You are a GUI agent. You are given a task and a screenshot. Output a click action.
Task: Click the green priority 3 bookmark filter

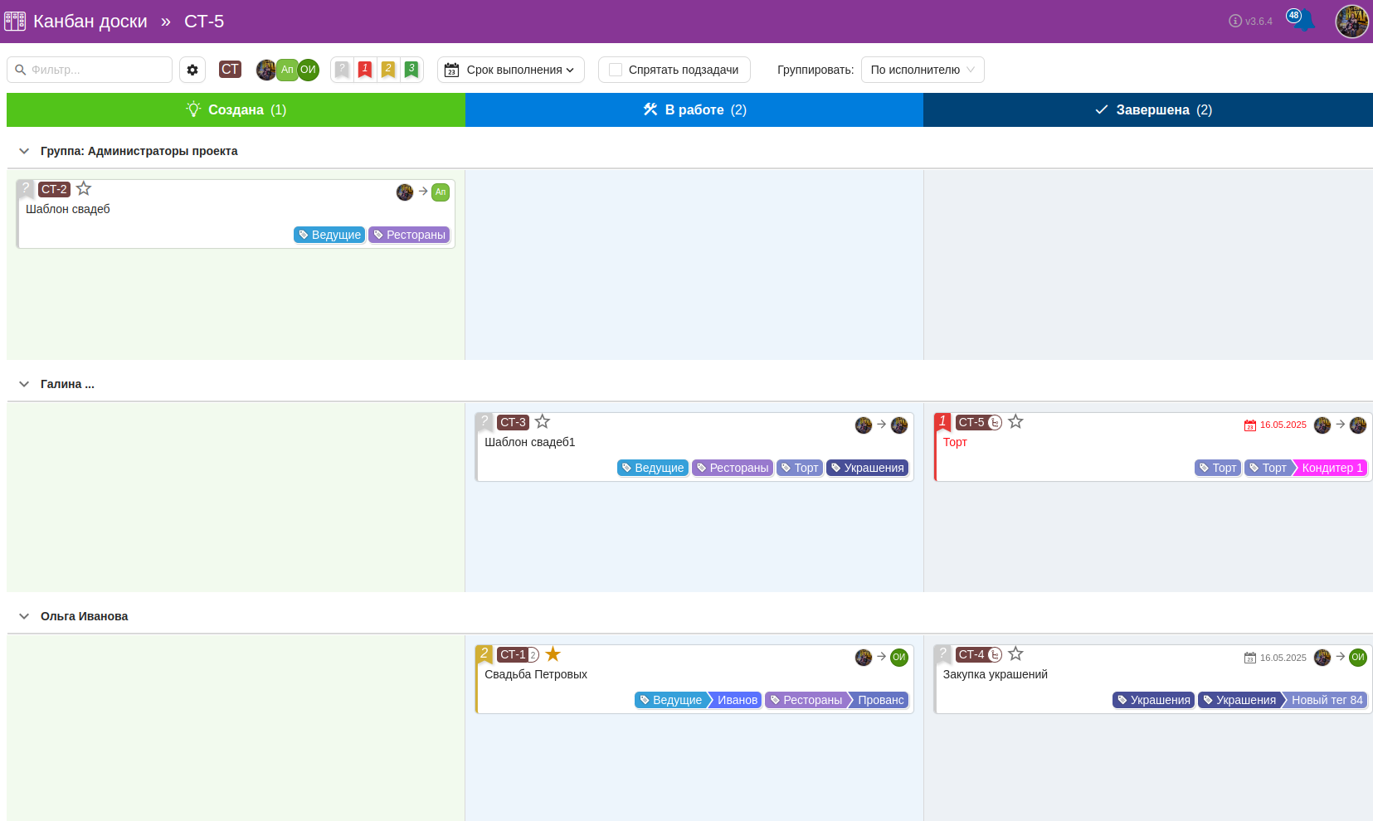point(411,70)
